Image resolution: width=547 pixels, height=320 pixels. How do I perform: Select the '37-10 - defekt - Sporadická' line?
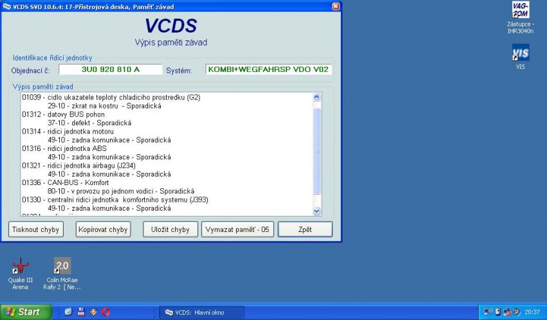click(89, 123)
